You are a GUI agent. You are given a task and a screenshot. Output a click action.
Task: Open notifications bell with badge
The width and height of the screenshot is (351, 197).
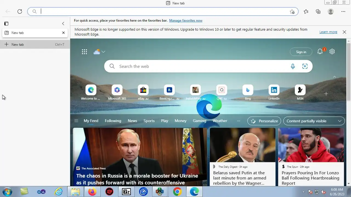320,51
